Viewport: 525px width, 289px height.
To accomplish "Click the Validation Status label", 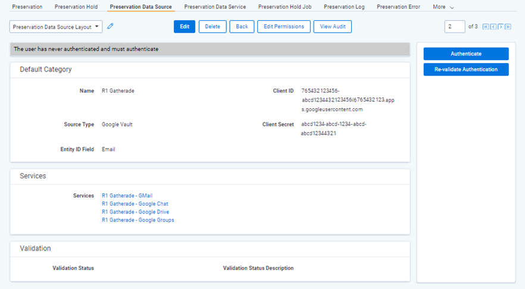I will click(73, 268).
